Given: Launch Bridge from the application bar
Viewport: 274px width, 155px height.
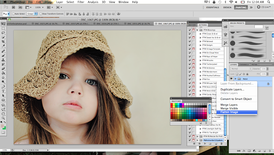Looking at the screenshot, I should point(13,7).
